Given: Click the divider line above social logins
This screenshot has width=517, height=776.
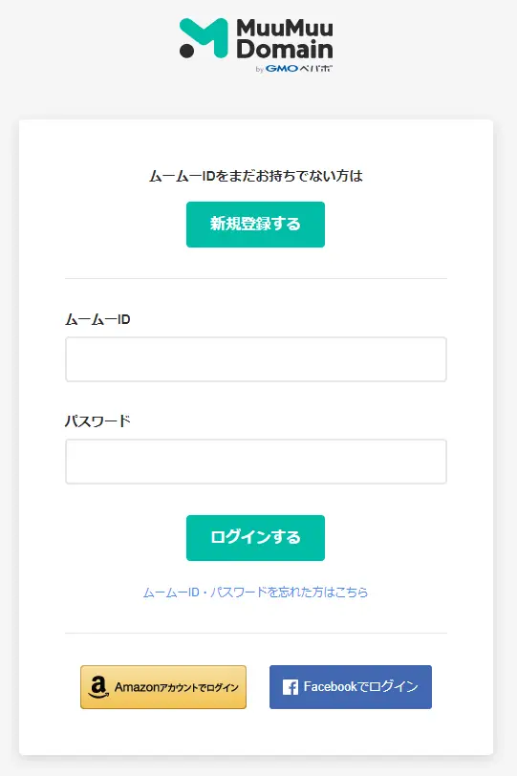Looking at the screenshot, I should click(256, 633).
